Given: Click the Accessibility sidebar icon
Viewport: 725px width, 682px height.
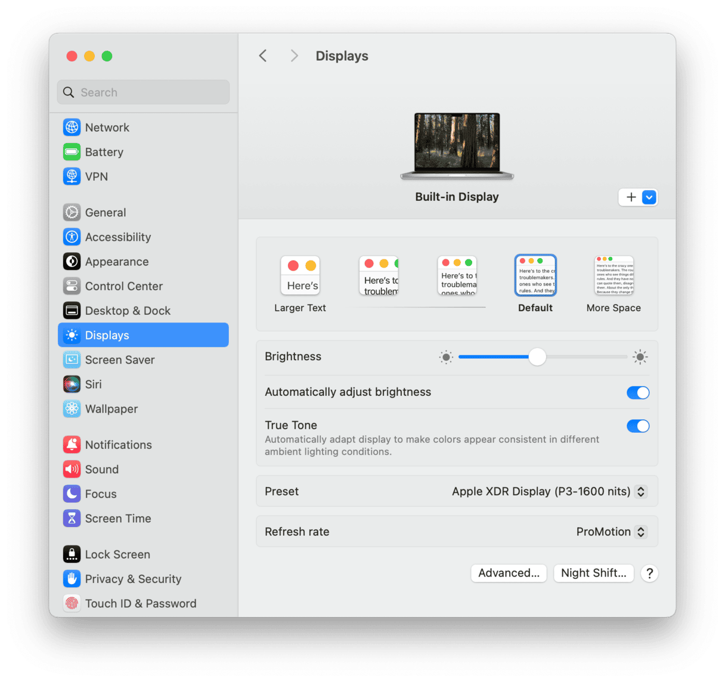Looking at the screenshot, I should point(72,237).
